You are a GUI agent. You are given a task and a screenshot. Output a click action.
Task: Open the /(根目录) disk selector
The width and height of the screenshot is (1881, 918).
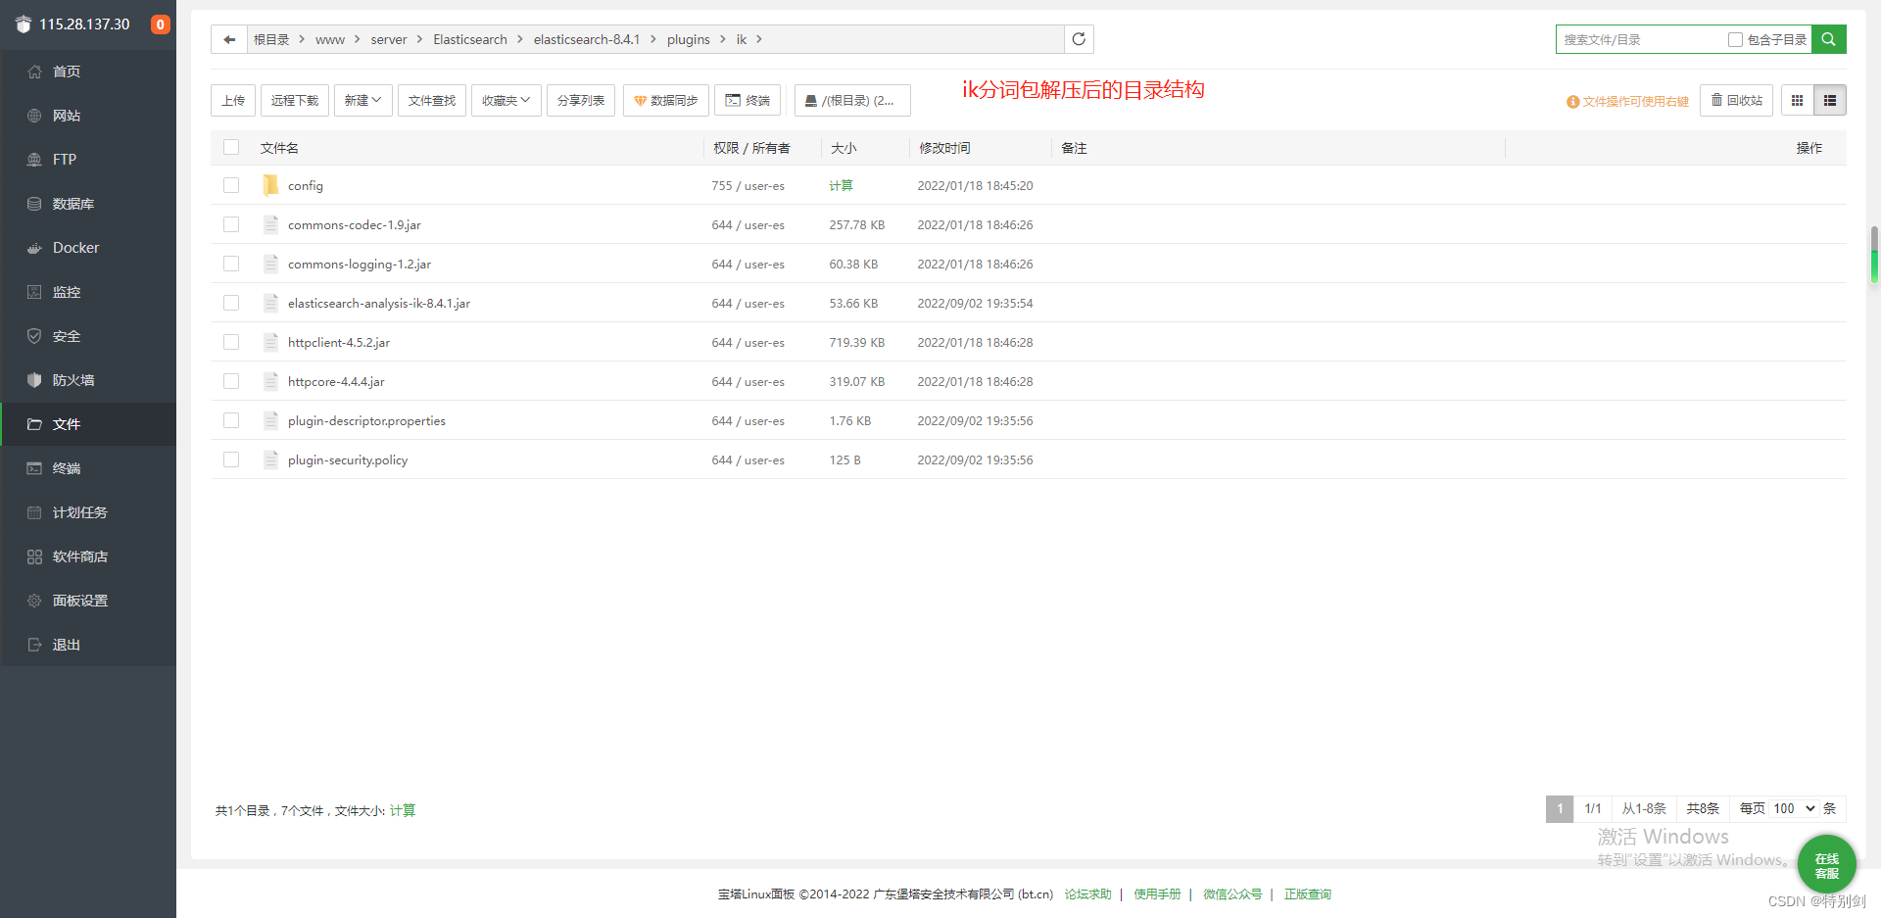tap(852, 100)
